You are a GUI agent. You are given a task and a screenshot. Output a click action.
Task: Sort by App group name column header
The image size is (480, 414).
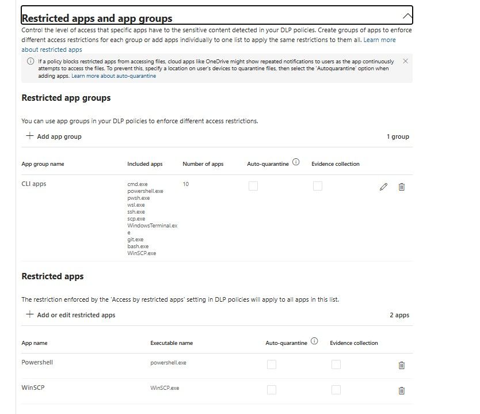(43, 164)
